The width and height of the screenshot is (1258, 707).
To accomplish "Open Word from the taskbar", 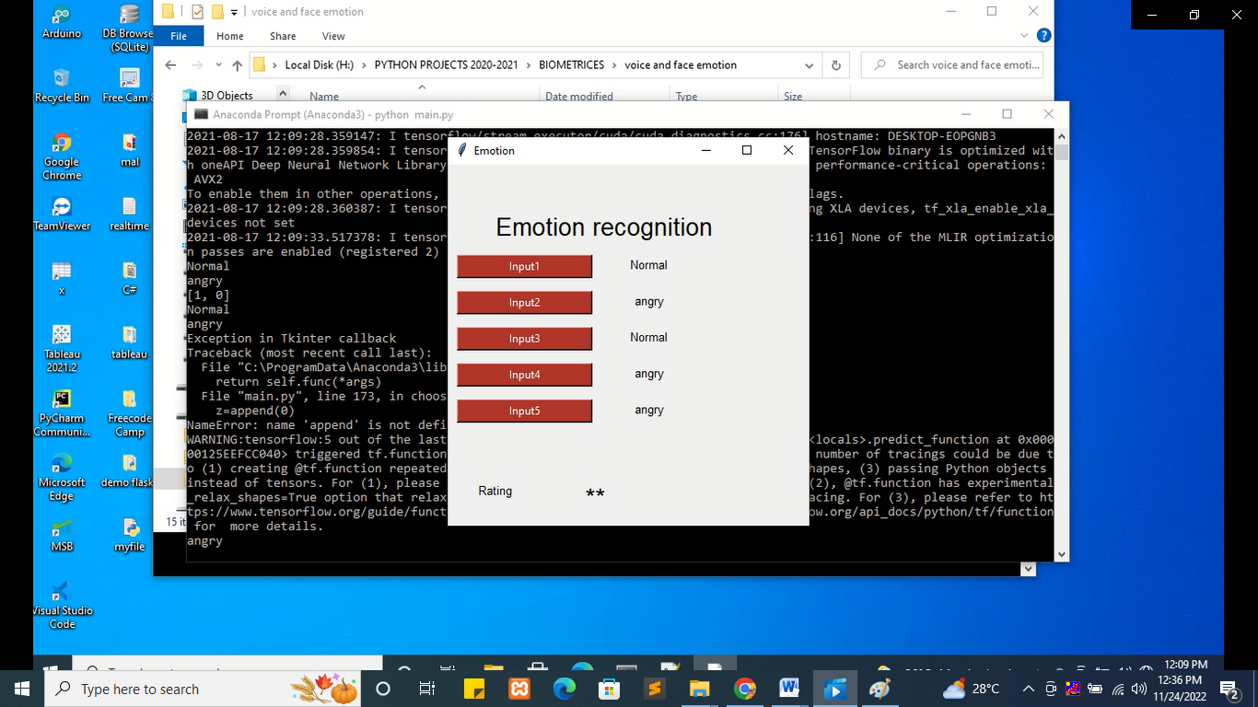I will click(789, 689).
